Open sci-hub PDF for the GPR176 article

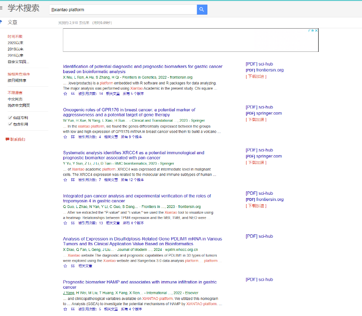point(259,107)
